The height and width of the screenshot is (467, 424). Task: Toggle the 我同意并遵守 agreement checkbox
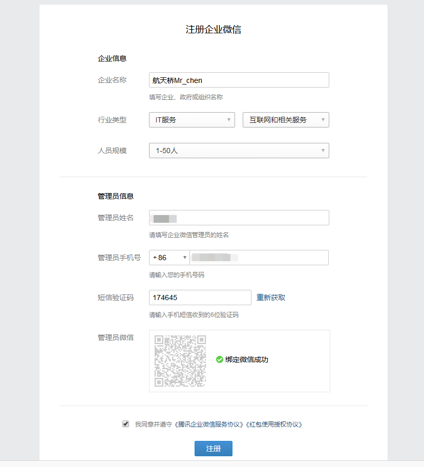[x=125, y=424]
